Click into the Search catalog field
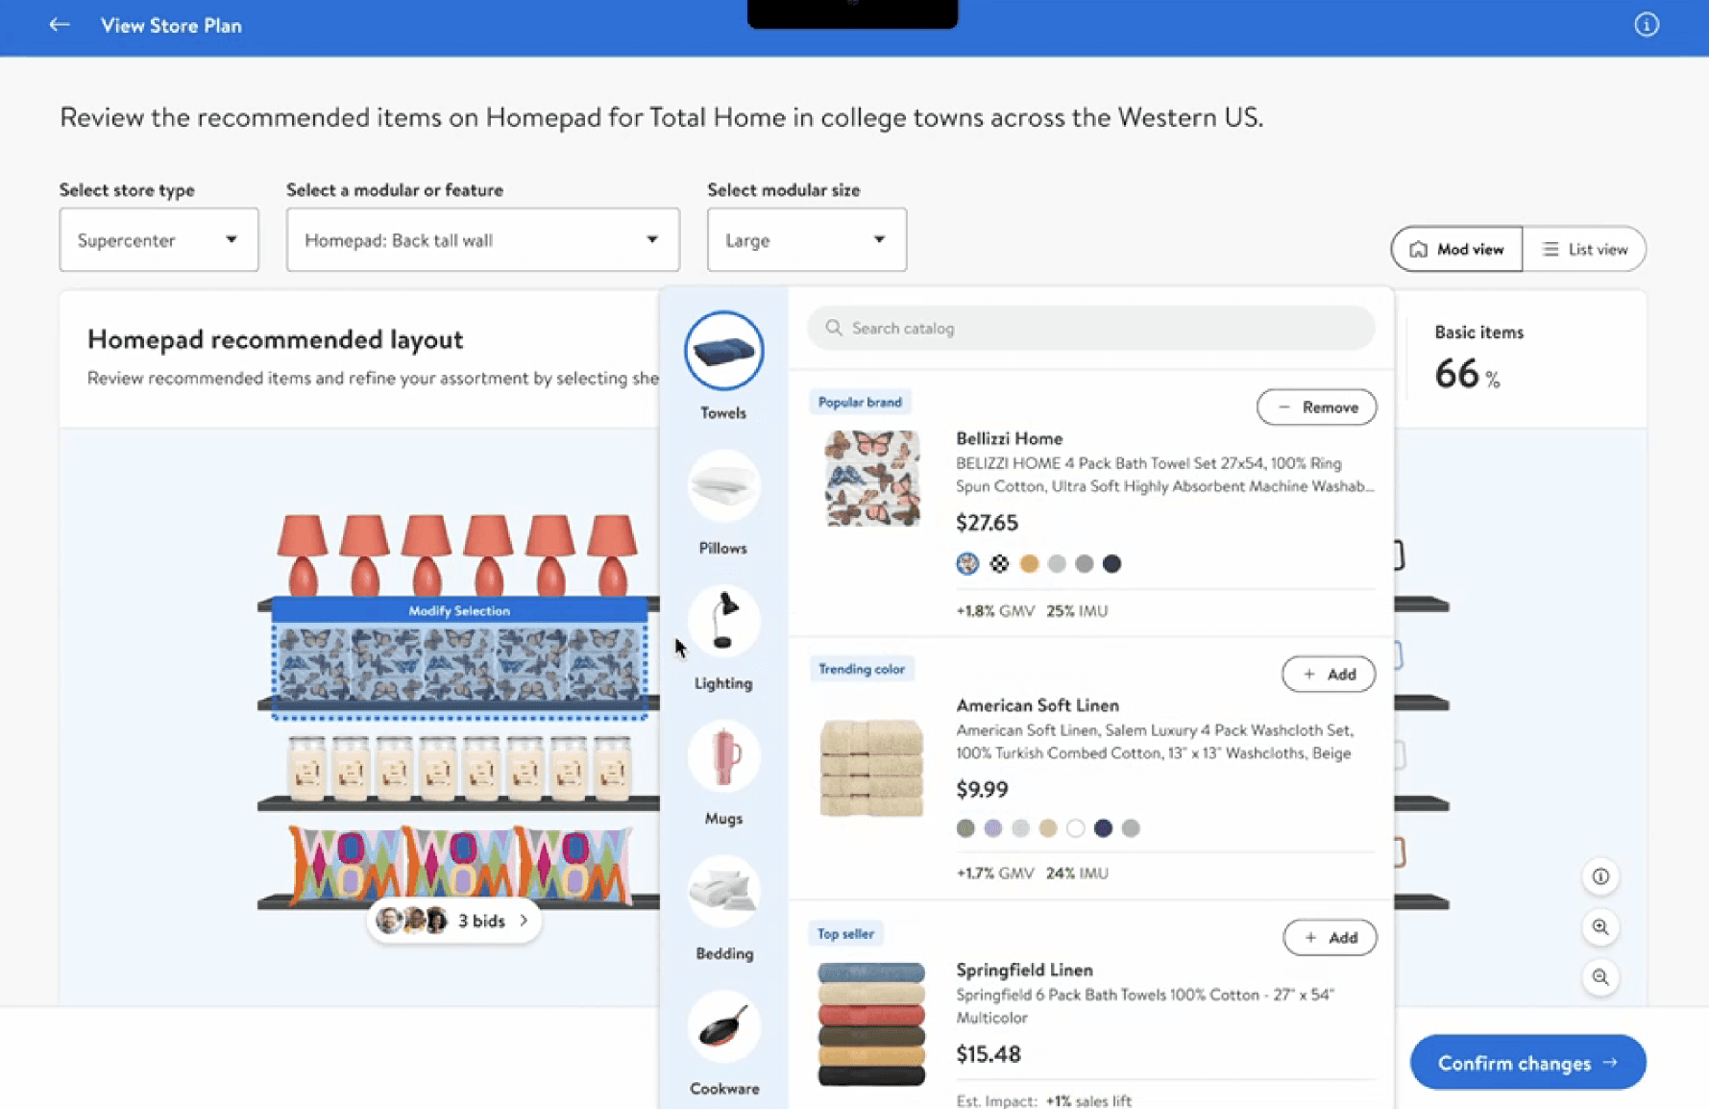 click(1091, 329)
